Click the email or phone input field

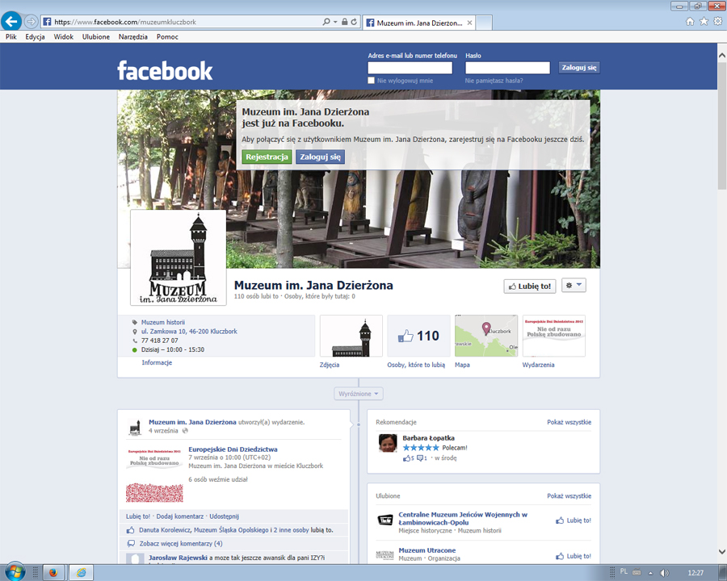click(x=410, y=68)
